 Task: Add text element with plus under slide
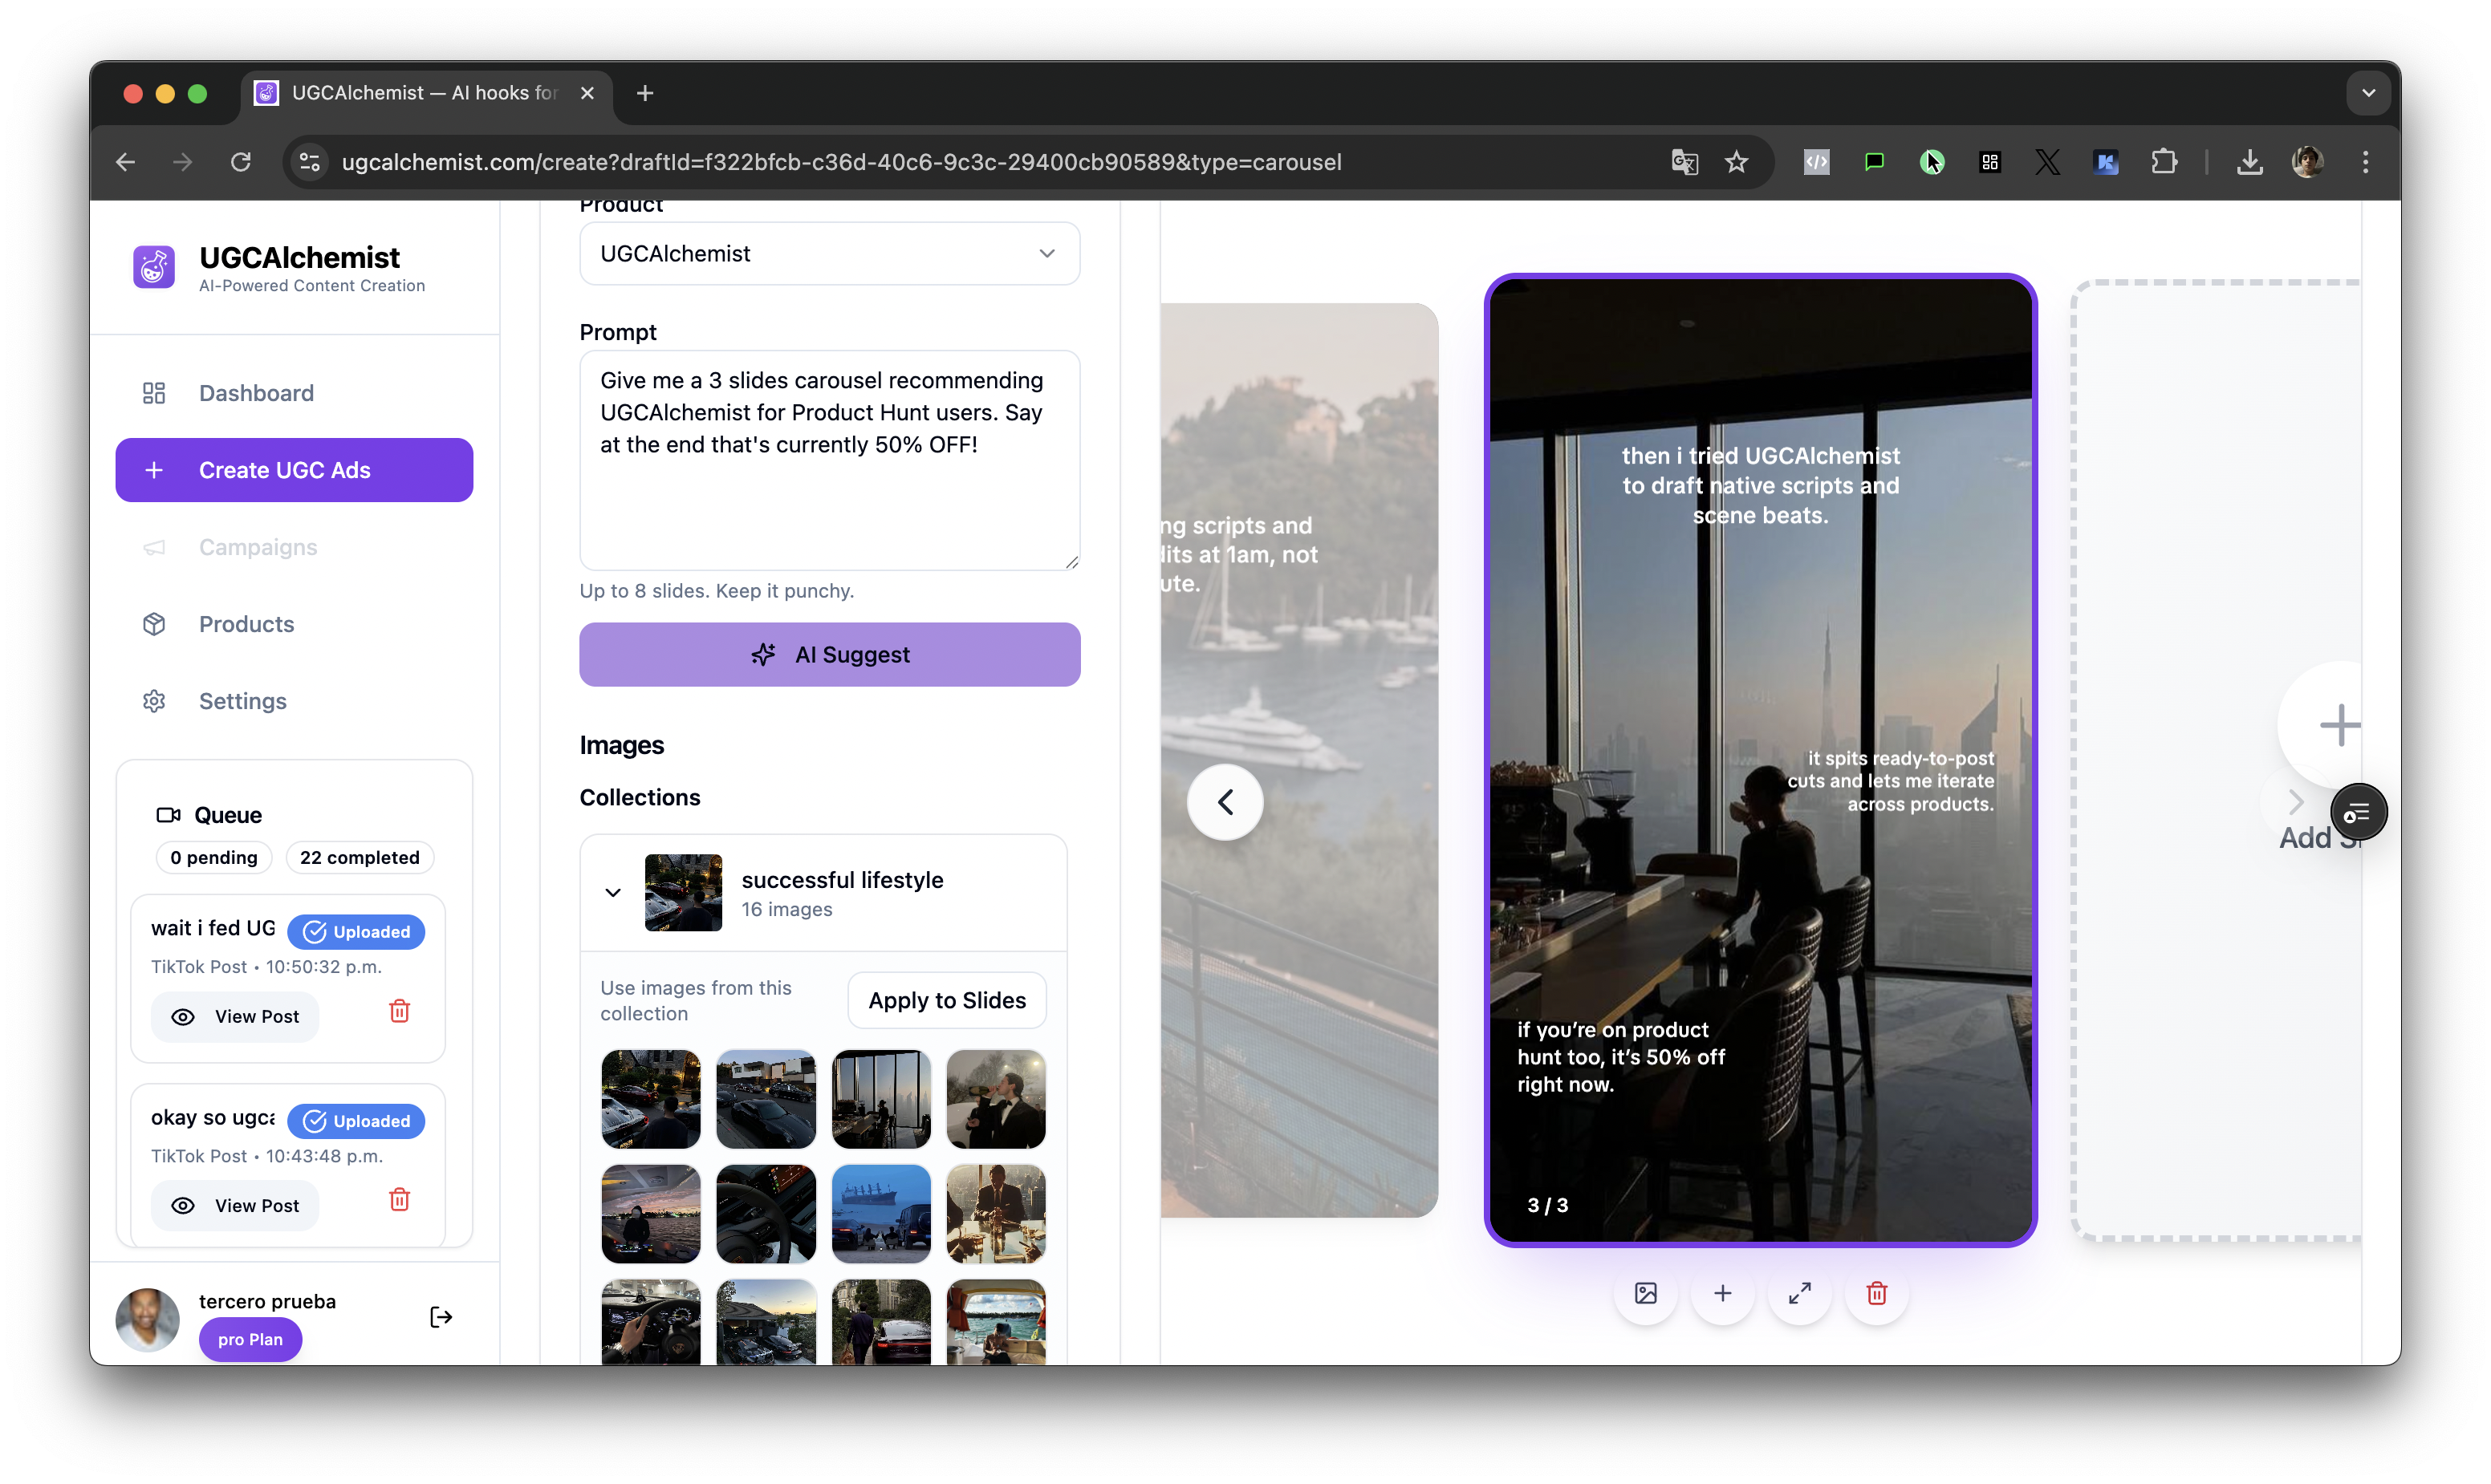(x=1721, y=1293)
